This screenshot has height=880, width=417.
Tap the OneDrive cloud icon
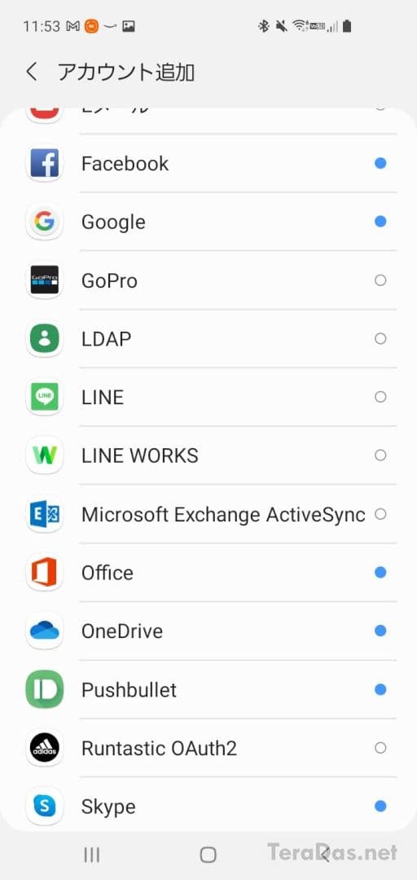(44, 631)
